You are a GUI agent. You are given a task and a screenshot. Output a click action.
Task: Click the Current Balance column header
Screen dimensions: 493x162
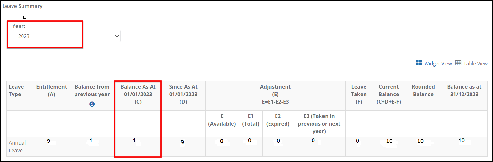pyautogui.click(x=389, y=94)
